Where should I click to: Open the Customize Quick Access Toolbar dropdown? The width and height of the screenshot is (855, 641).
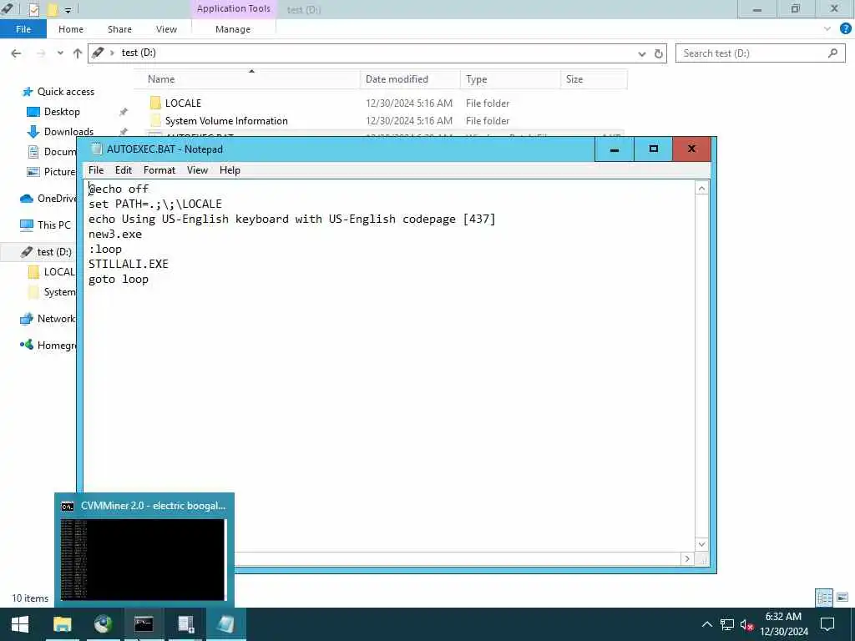tap(68, 10)
